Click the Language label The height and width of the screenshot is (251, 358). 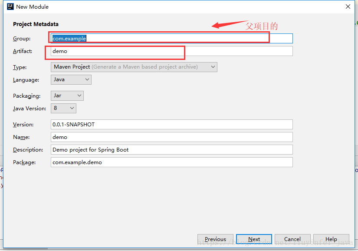click(26, 80)
